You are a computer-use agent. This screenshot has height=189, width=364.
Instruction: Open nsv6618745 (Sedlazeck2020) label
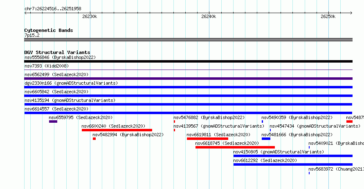point(227,143)
